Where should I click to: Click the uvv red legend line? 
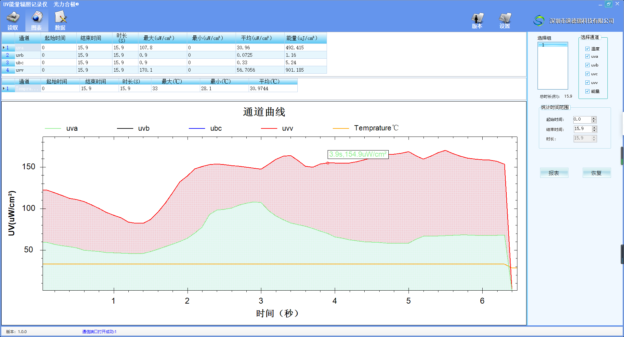(269, 128)
